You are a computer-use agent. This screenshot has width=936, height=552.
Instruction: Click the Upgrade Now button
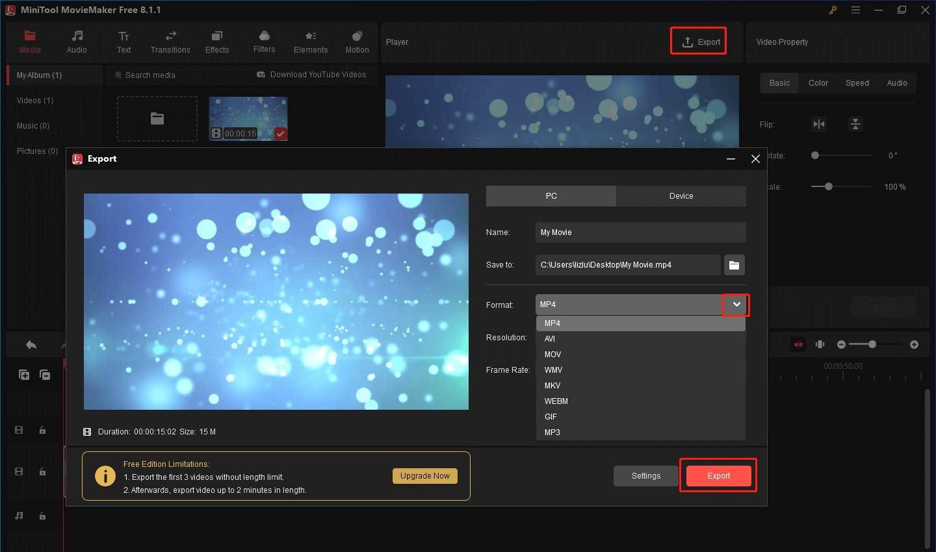click(x=425, y=476)
